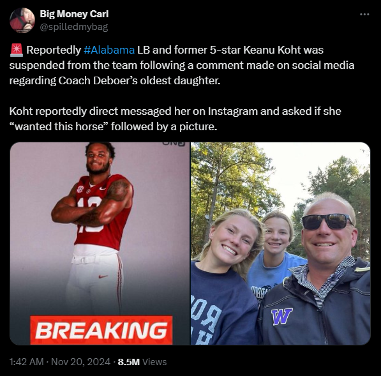Click the SEC patch on the crimson jersey
The height and width of the screenshot is (376, 381).
(80, 189)
